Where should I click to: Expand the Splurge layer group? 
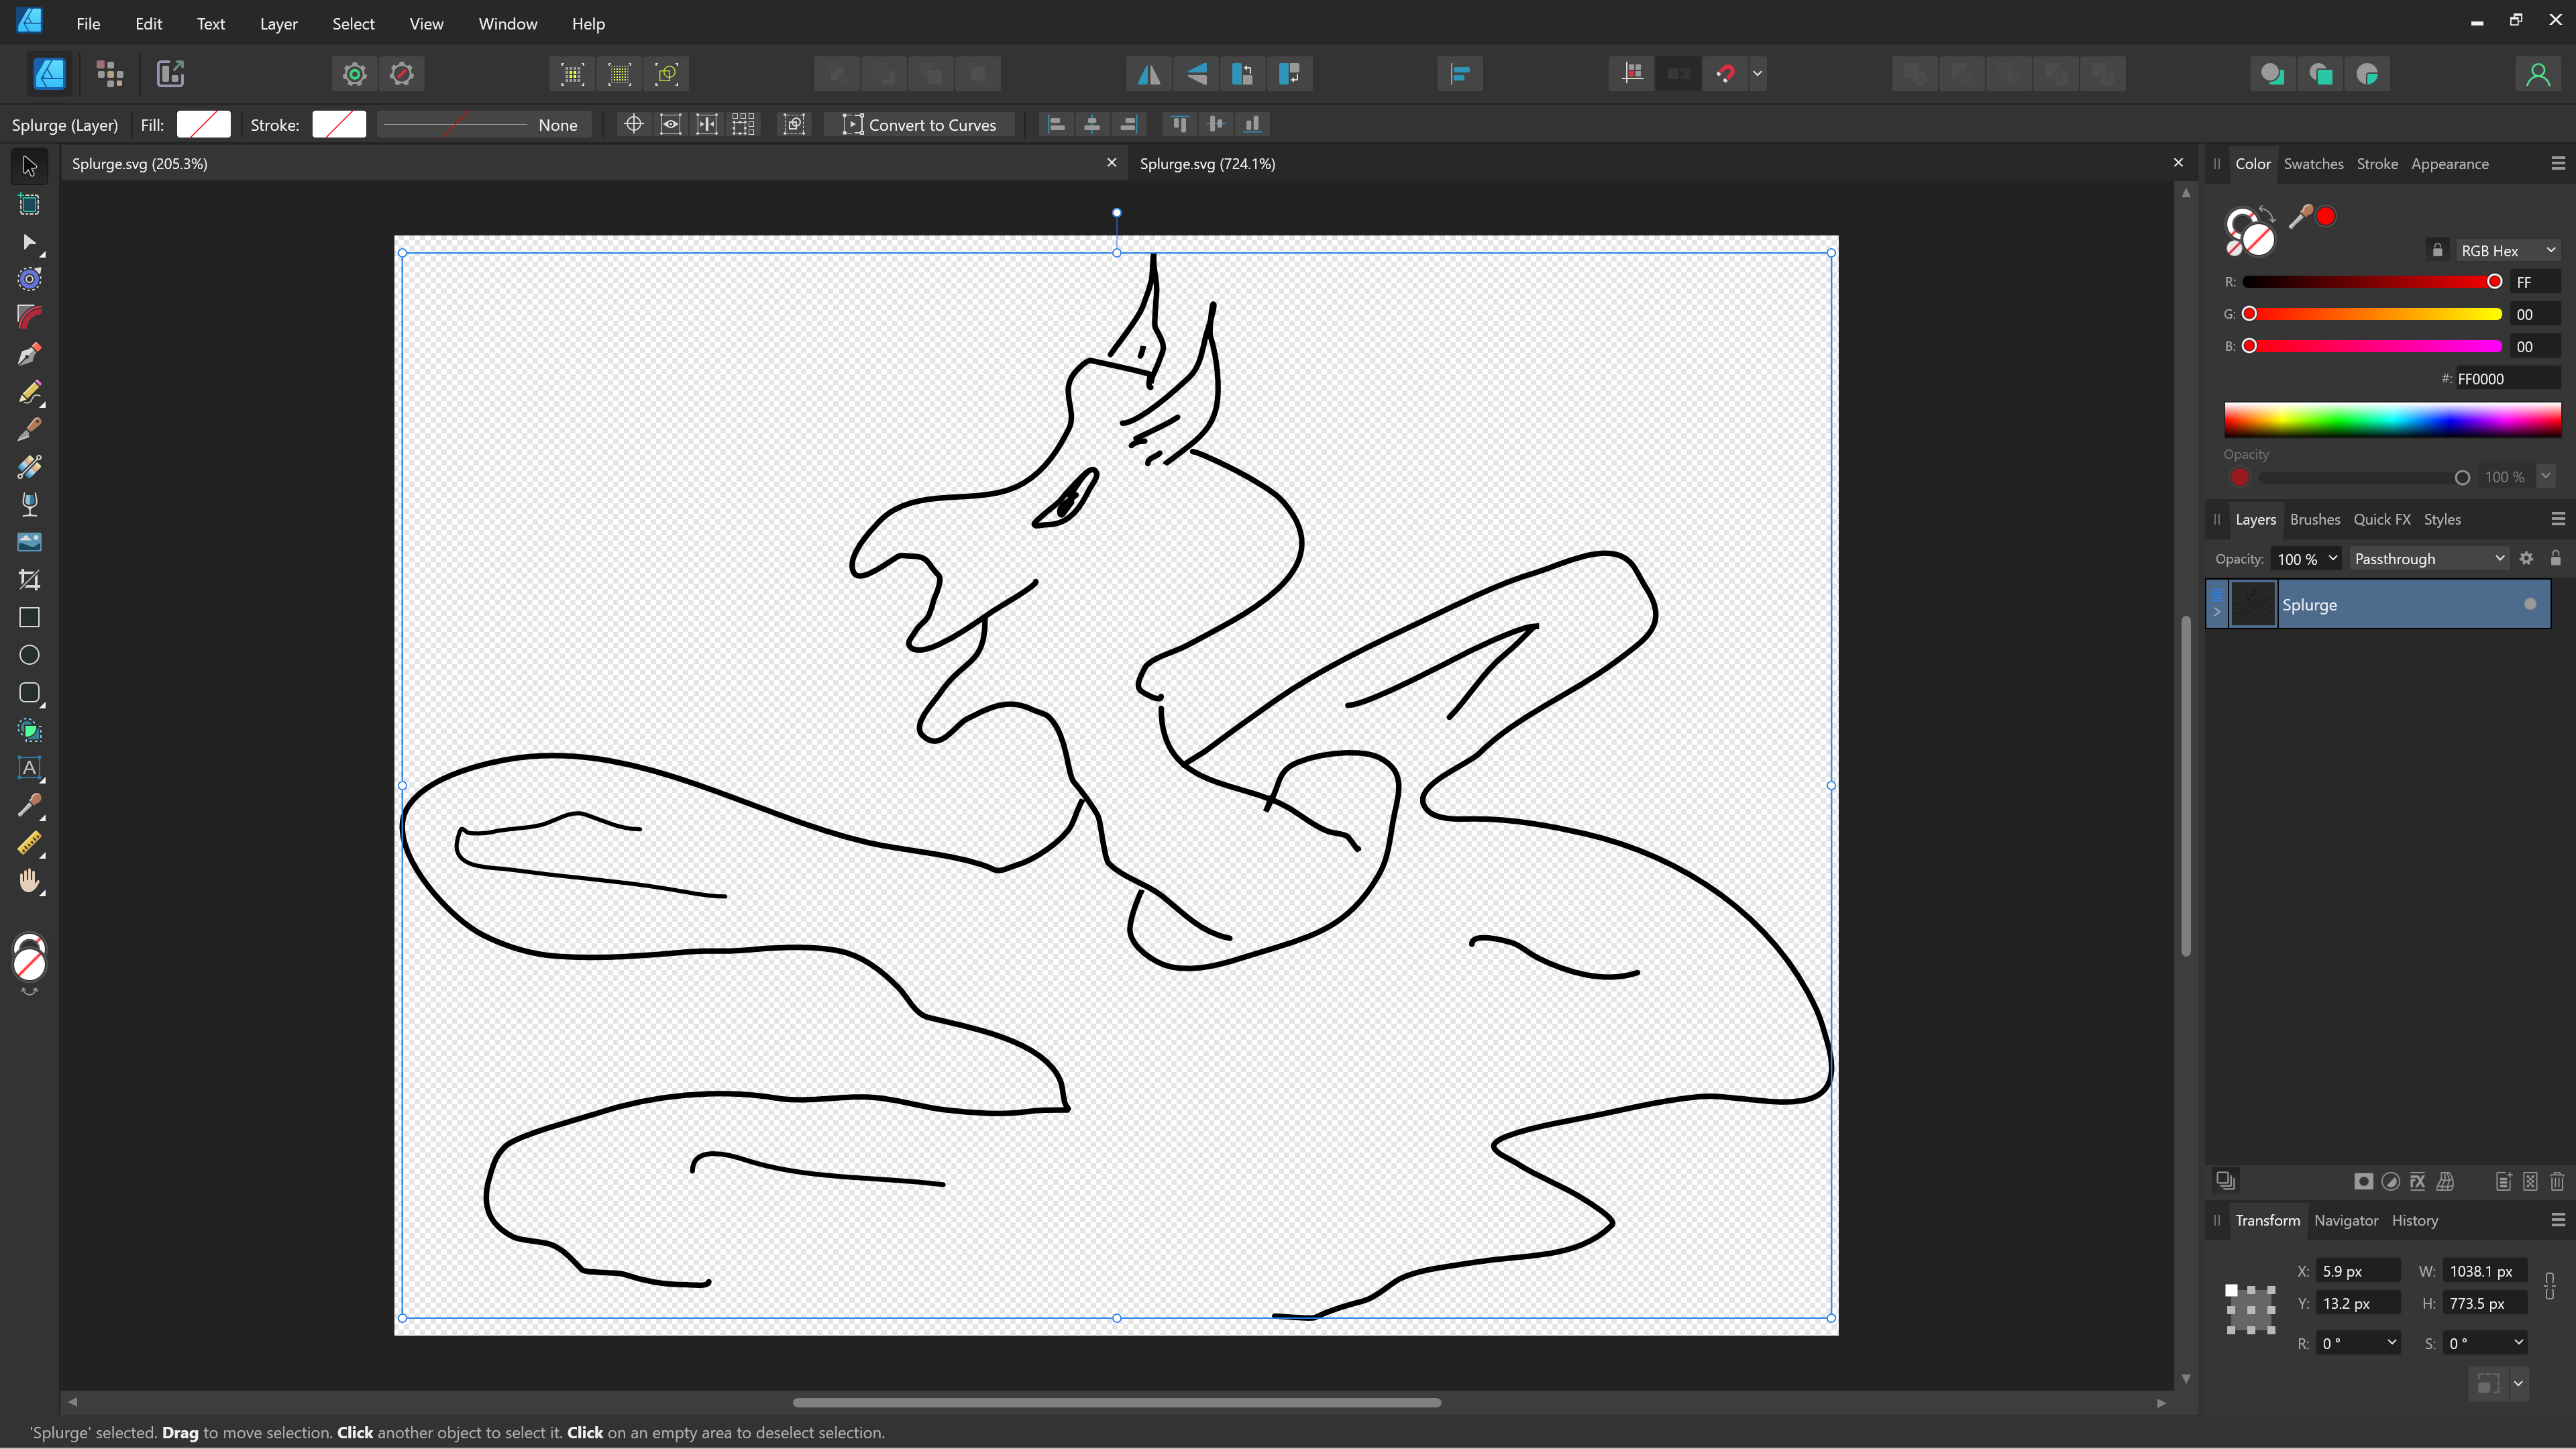point(2217,612)
